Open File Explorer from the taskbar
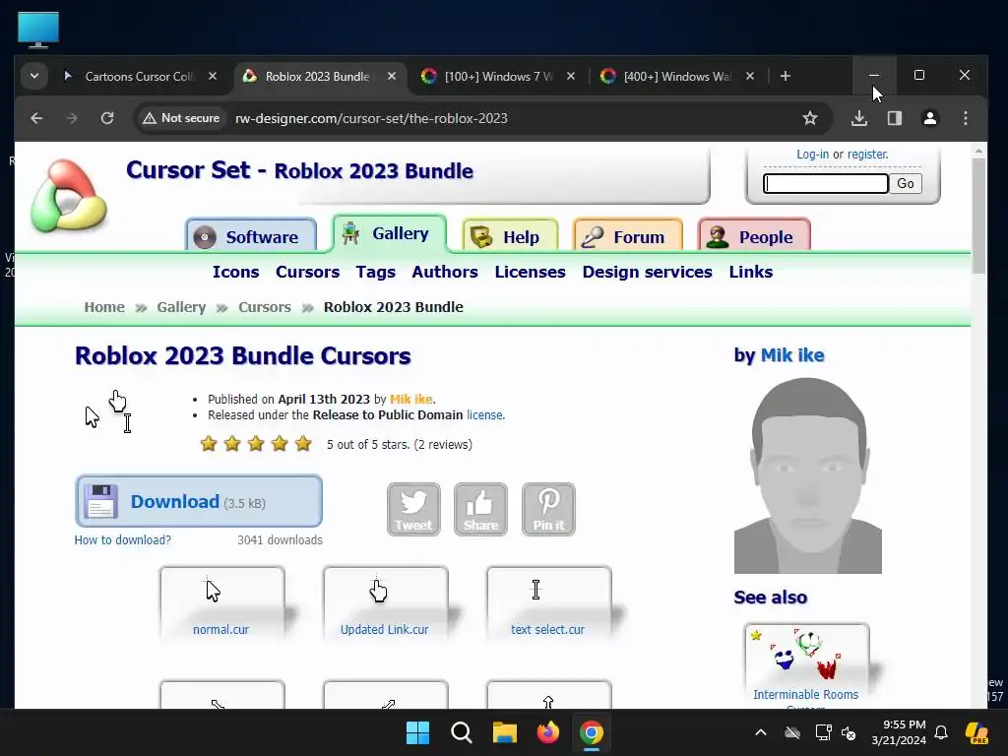The width and height of the screenshot is (1008, 756). [505, 732]
